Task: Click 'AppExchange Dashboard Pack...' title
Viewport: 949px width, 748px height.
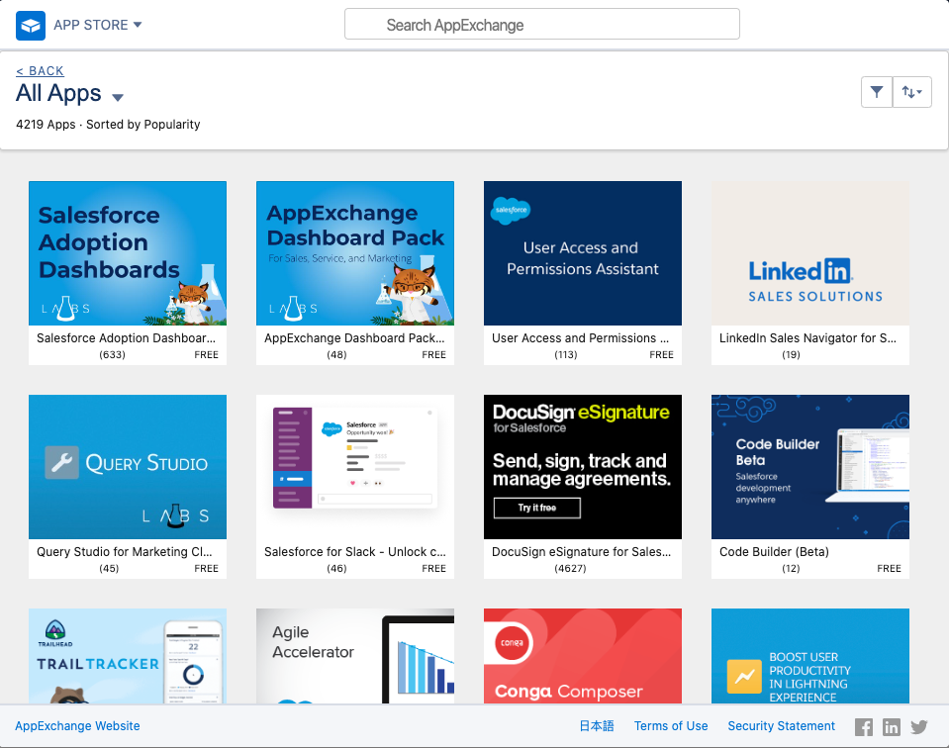Action: 354,338
